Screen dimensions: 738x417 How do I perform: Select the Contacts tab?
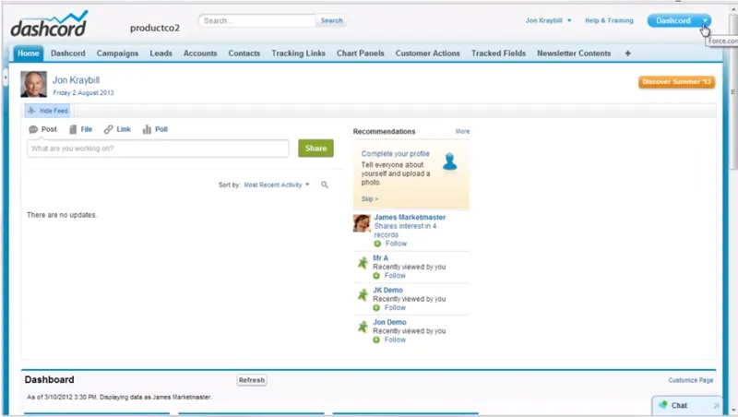click(244, 54)
